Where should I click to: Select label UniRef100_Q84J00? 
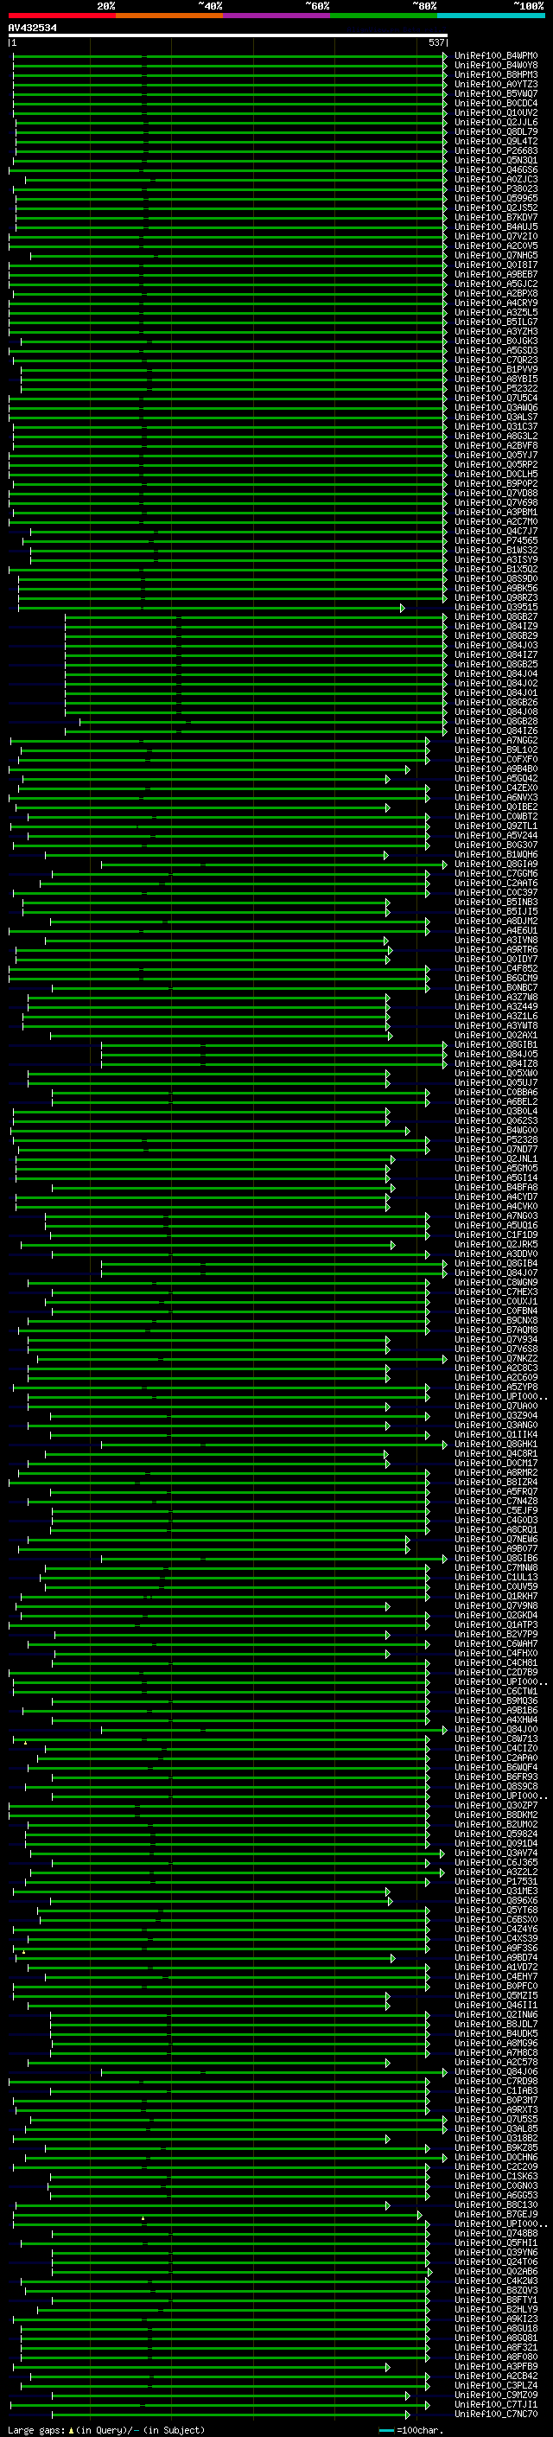[x=495, y=1729]
